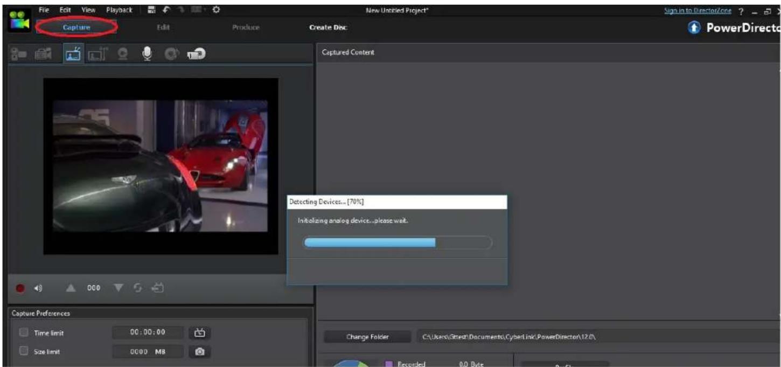This screenshot has width=781, height=367.
Task: Click the PowerDirector upgrade arrow icon
Action: (695, 28)
